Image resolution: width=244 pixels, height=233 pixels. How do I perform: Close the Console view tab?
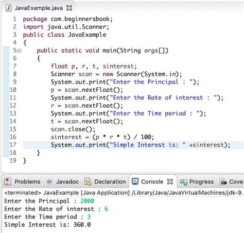pyautogui.click(x=170, y=181)
